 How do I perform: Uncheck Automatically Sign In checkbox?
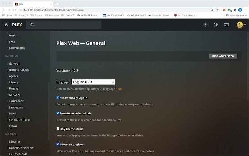(x=58, y=98)
